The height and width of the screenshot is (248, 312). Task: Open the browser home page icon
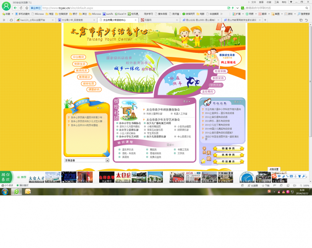27,8
